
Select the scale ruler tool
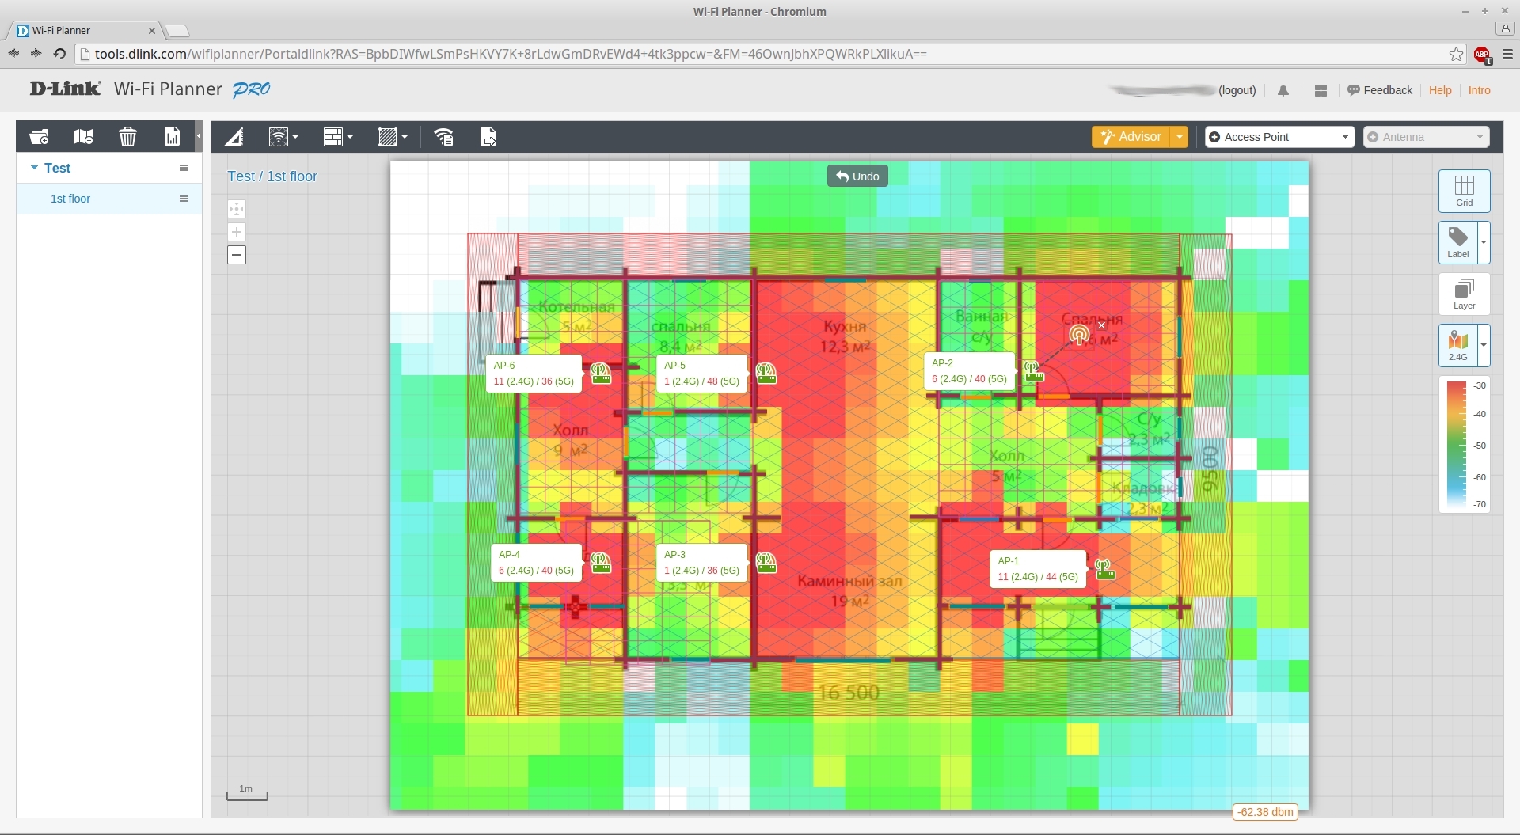pyautogui.click(x=234, y=138)
